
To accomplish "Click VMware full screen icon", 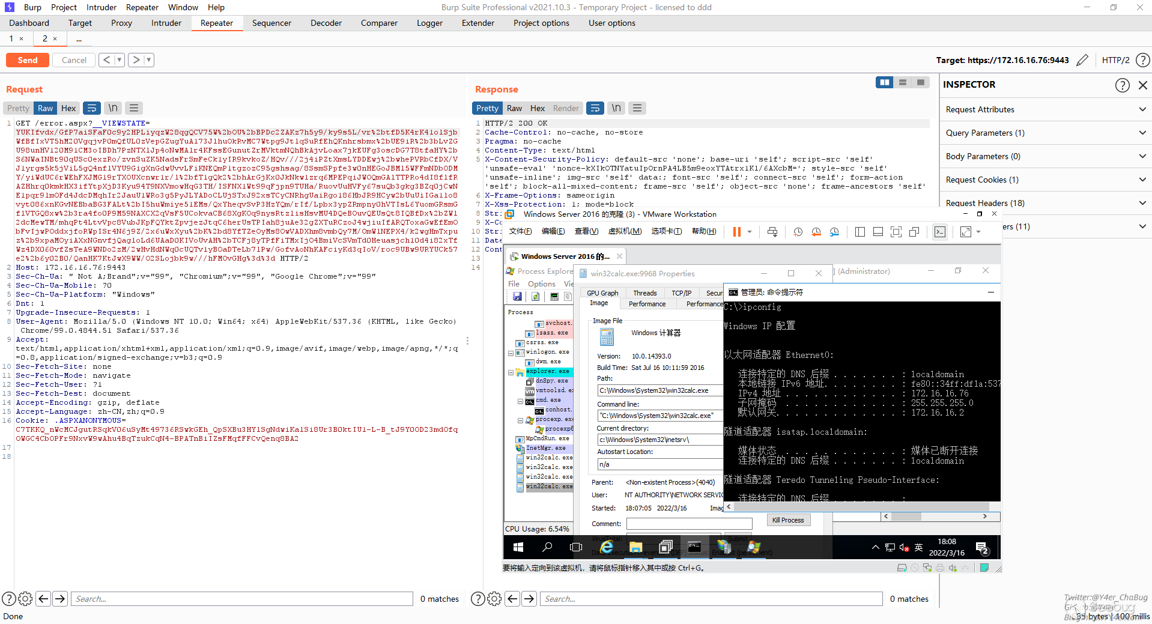I will pyautogui.click(x=896, y=232).
